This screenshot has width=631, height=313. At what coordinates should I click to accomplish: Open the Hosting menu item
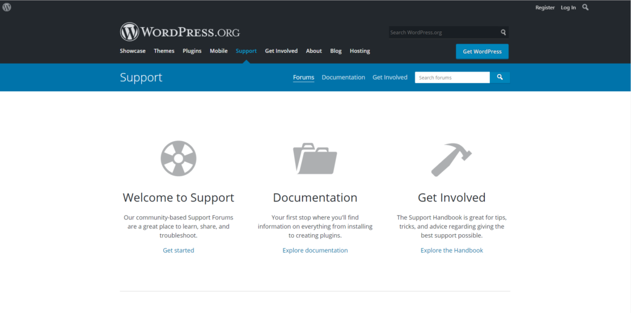pyautogui.click(x=360, y=51)
